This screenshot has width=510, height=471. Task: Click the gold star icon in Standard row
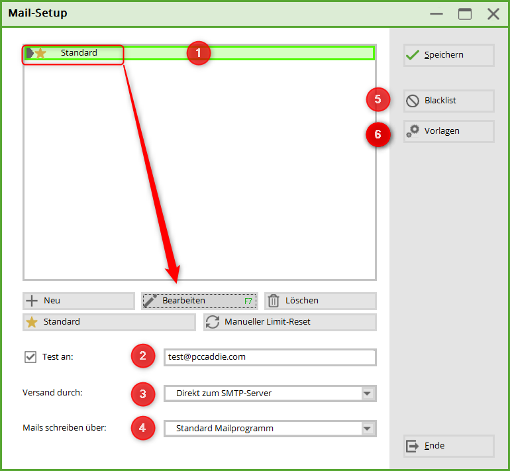40,53
